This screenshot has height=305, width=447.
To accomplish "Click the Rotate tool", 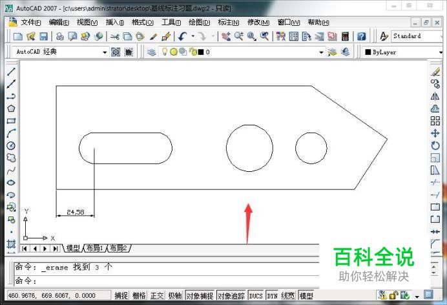I will [435, 145].
